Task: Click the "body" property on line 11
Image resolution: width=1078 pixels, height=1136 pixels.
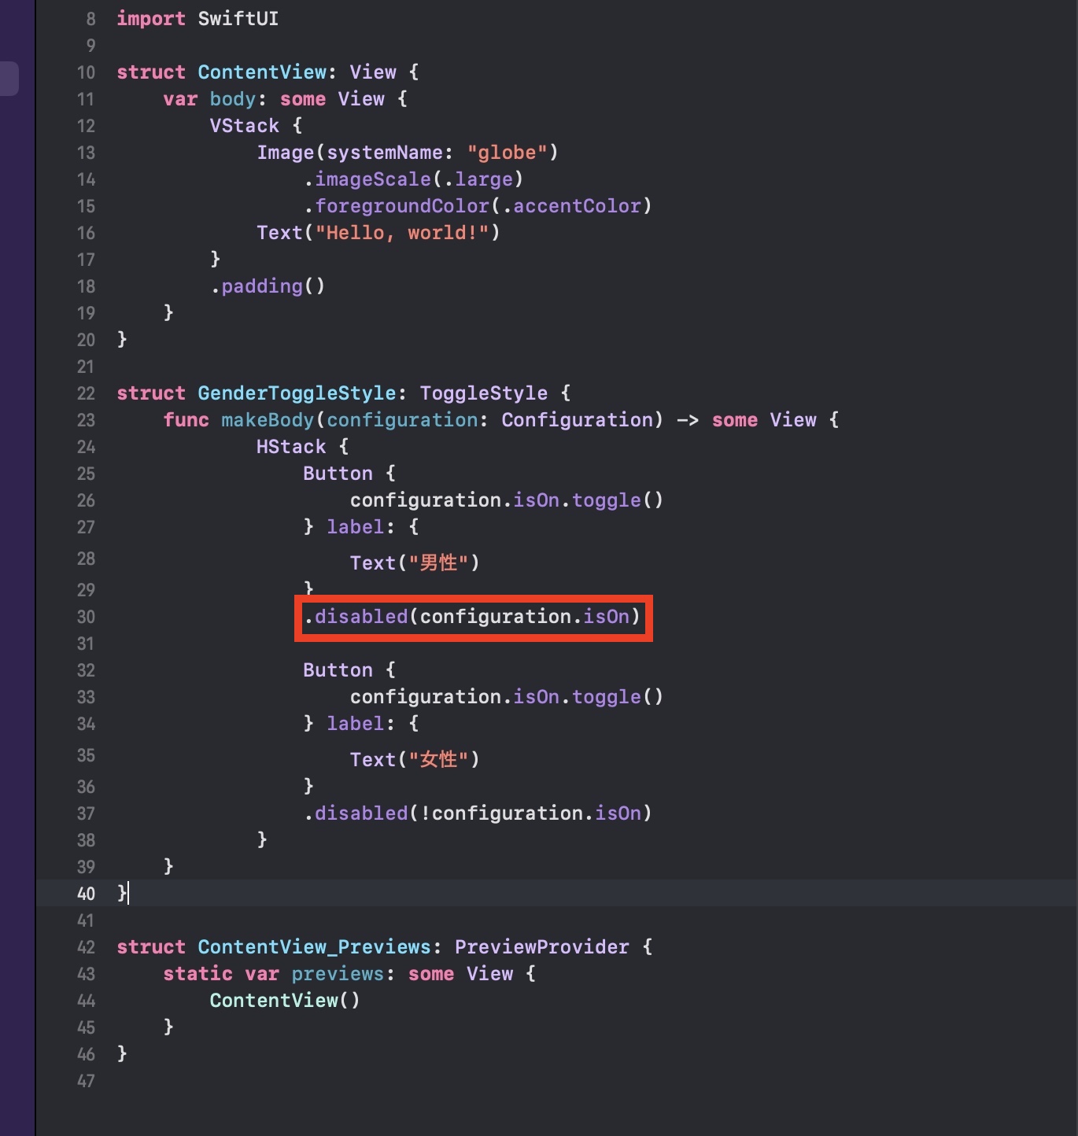Action: click(233, 99)
